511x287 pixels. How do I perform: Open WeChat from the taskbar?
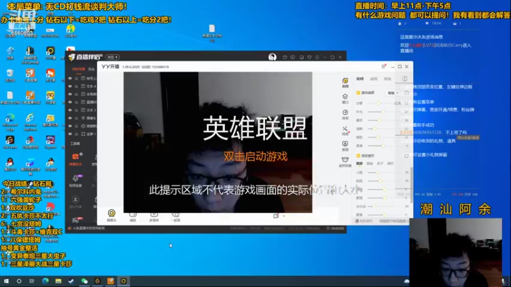(84, 281)
